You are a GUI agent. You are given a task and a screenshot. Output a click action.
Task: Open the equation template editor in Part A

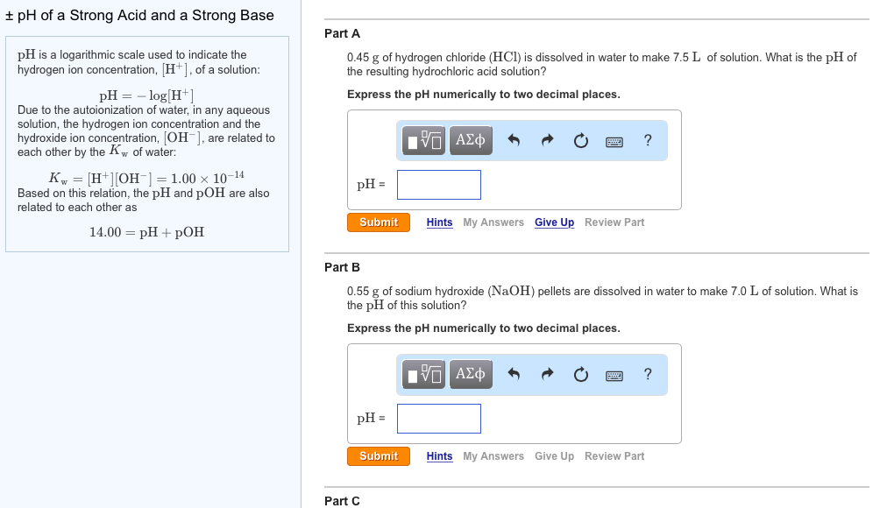(423, 140)
